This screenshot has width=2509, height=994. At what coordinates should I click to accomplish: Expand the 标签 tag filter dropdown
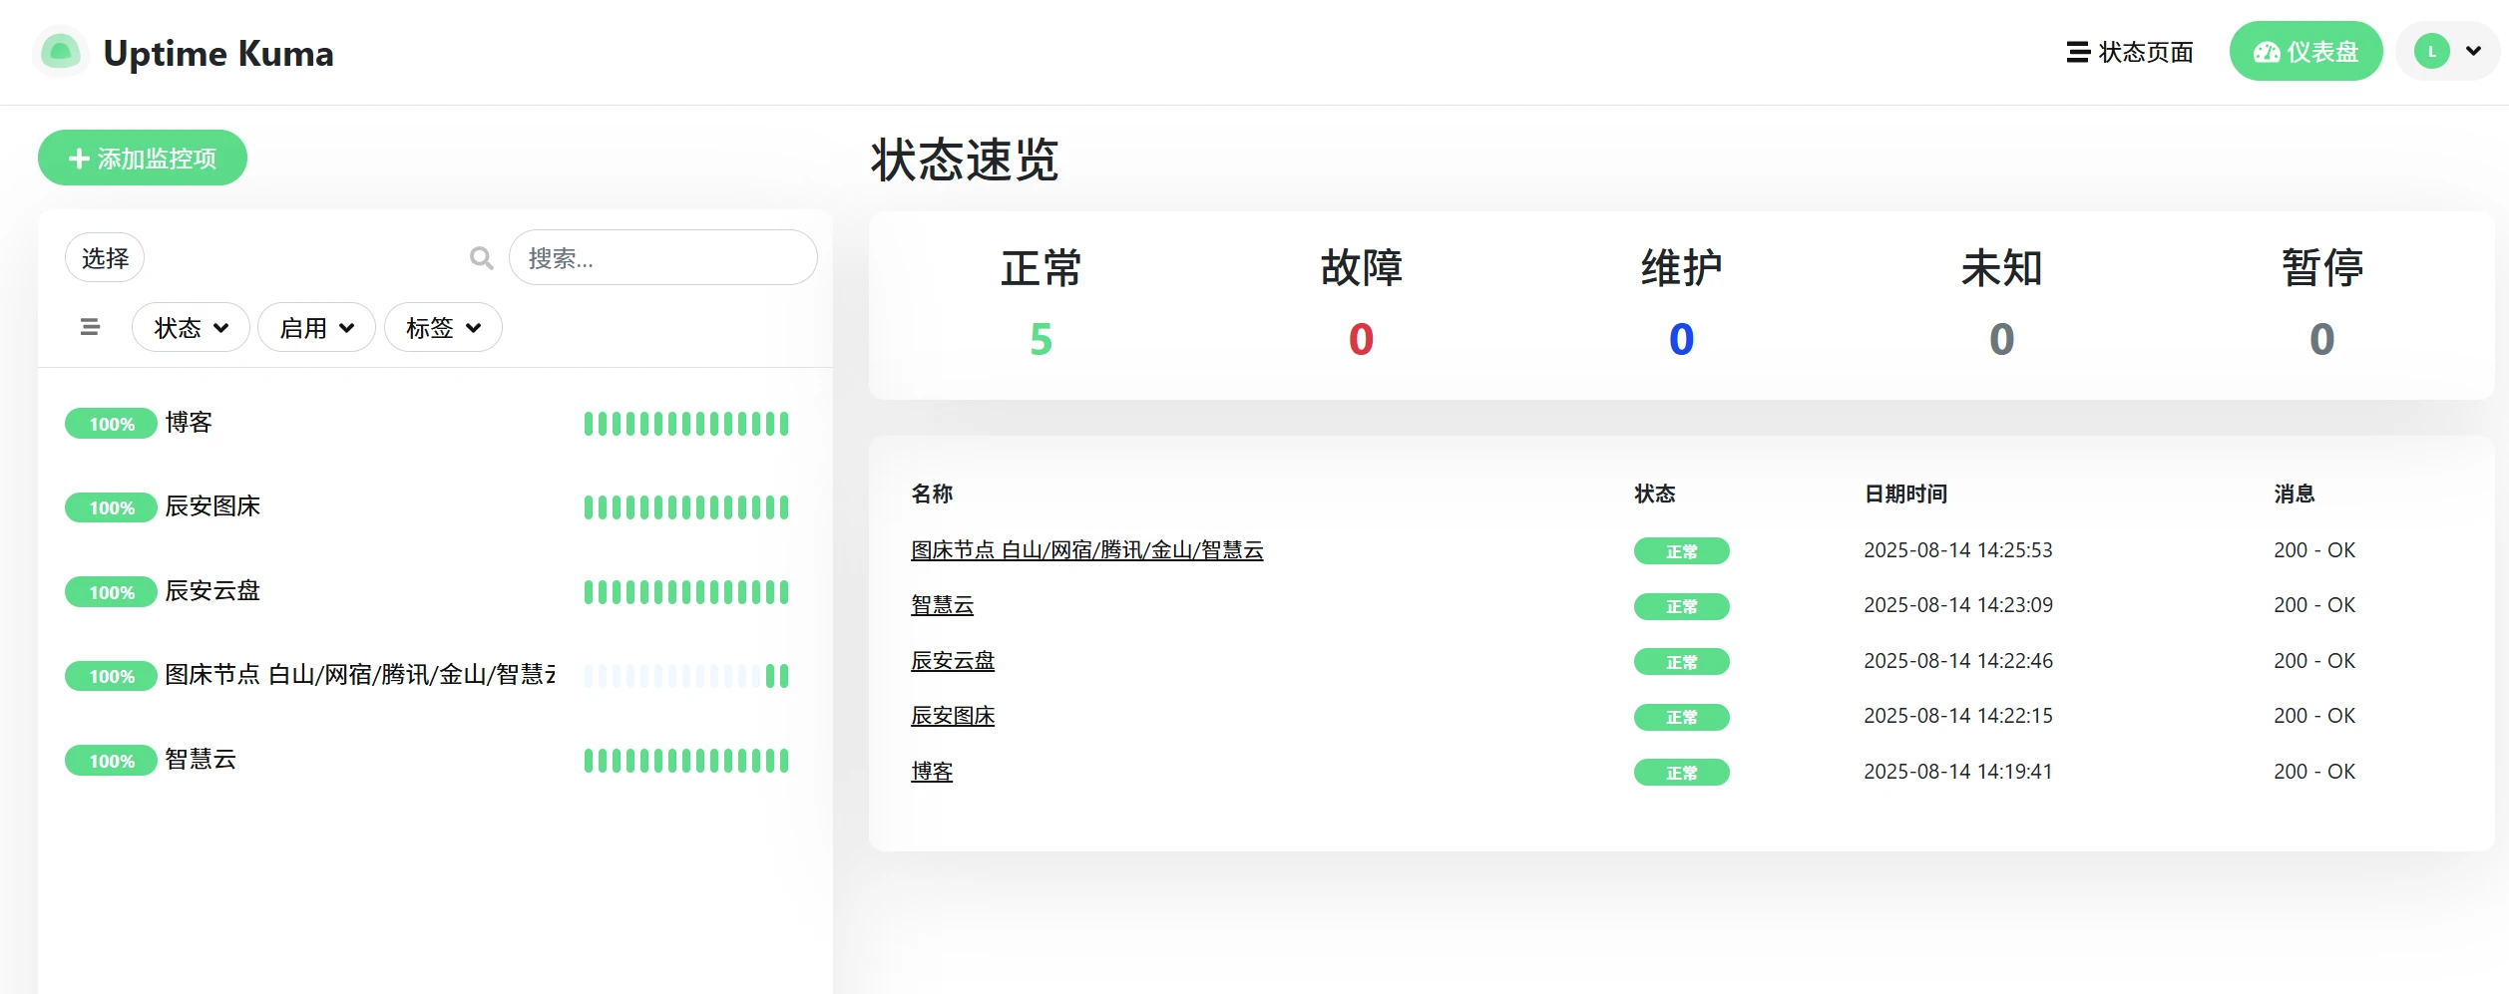click(x=443, y=328)
